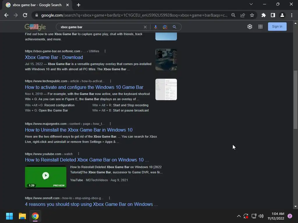Go back to the previous page
Image resolution: width=298 pixels, height=223 pixels.
tap(6, 15)
